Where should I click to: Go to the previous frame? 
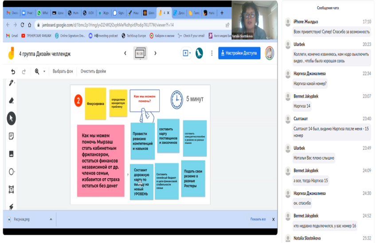(x=125, y=53)
